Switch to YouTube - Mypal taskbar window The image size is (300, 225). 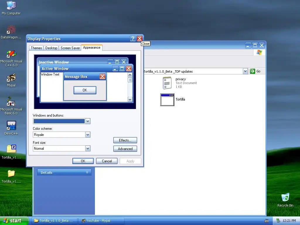(101, 221)
